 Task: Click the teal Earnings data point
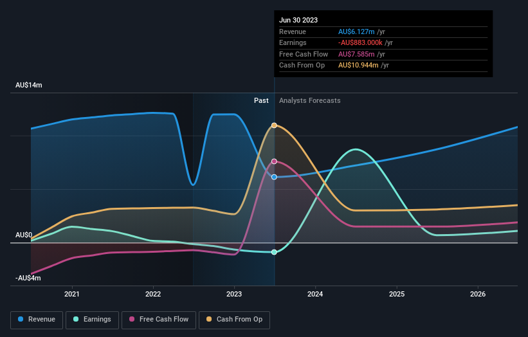(274, 252)
